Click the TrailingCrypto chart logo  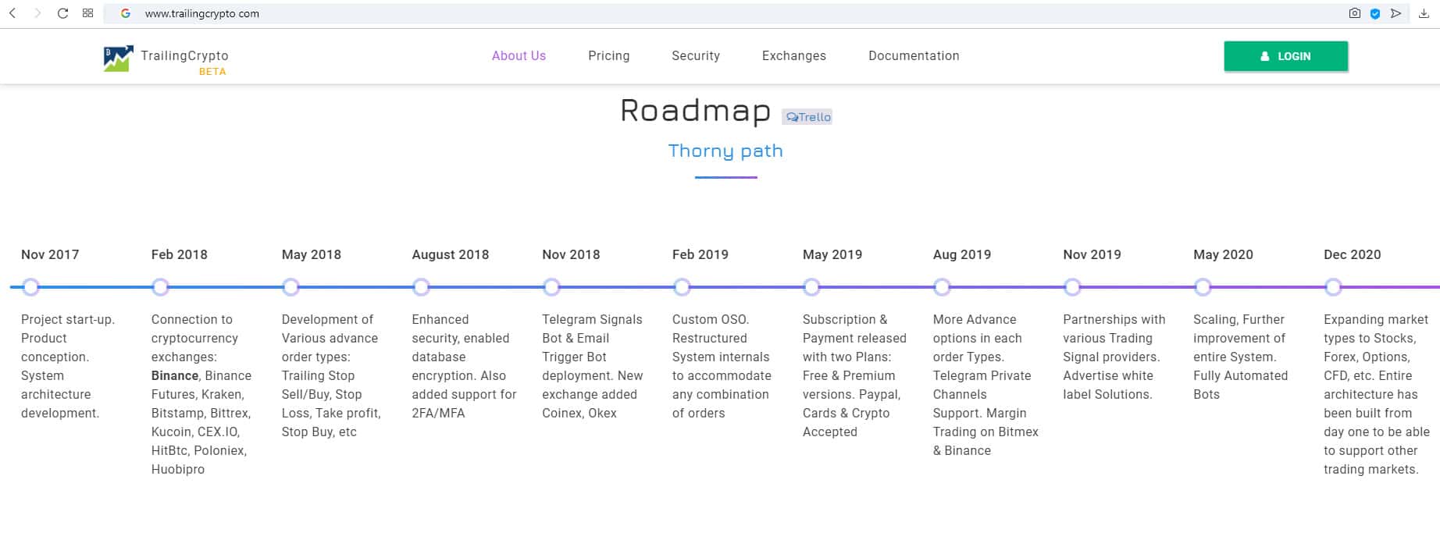tap(118, 59)
